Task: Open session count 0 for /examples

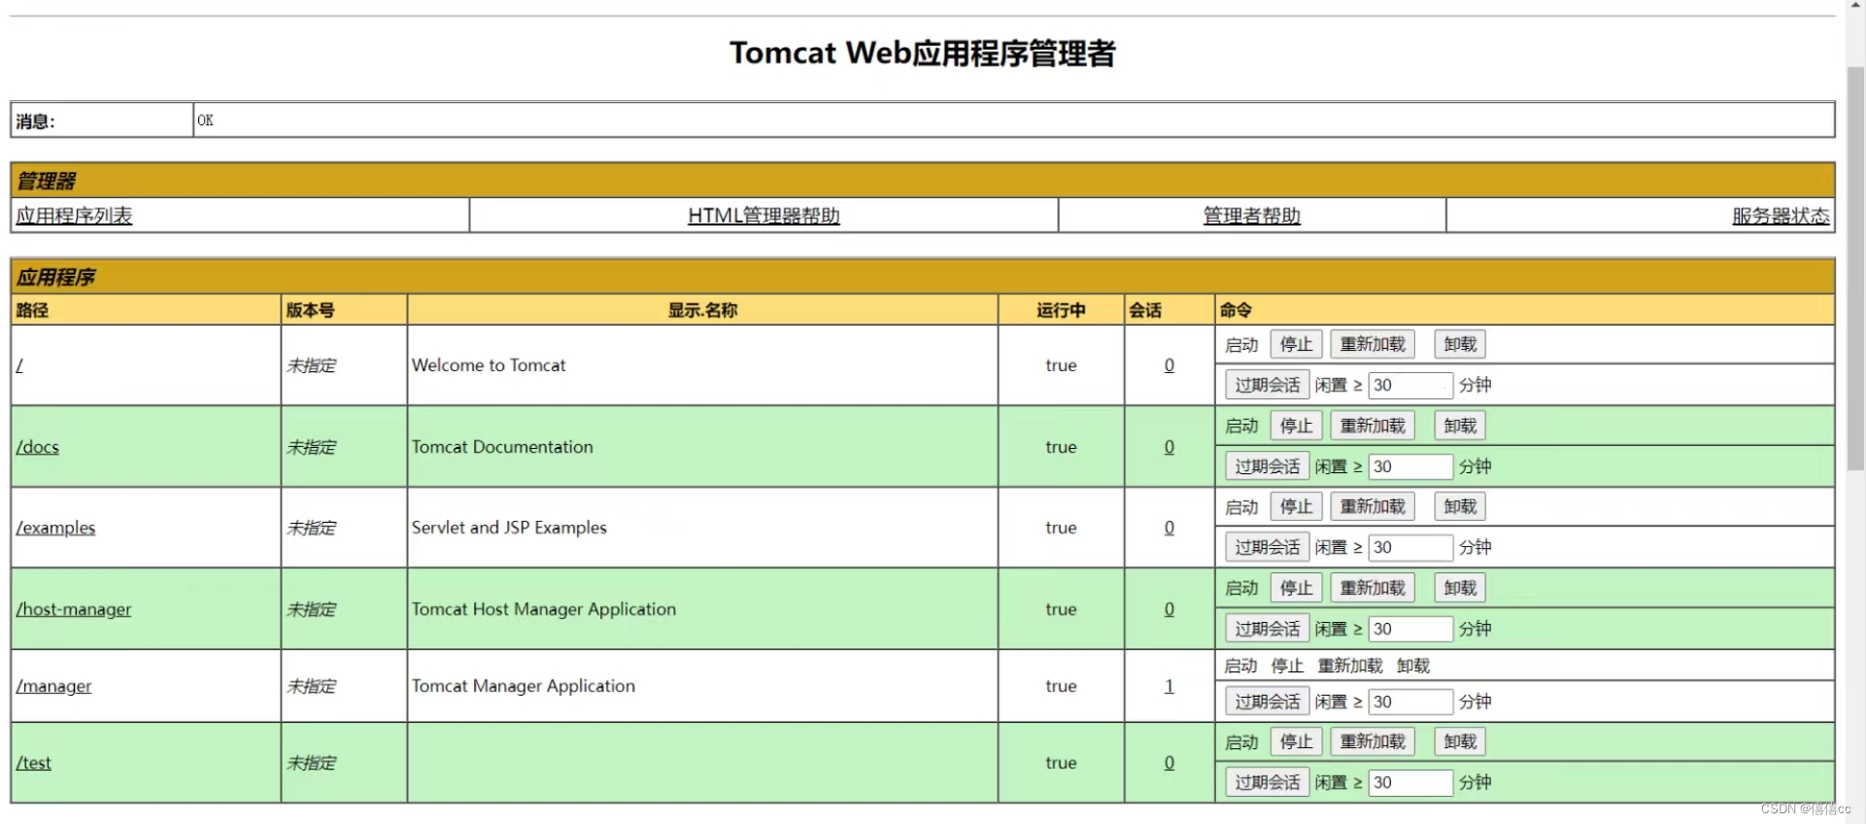Action: (1170, 528)
